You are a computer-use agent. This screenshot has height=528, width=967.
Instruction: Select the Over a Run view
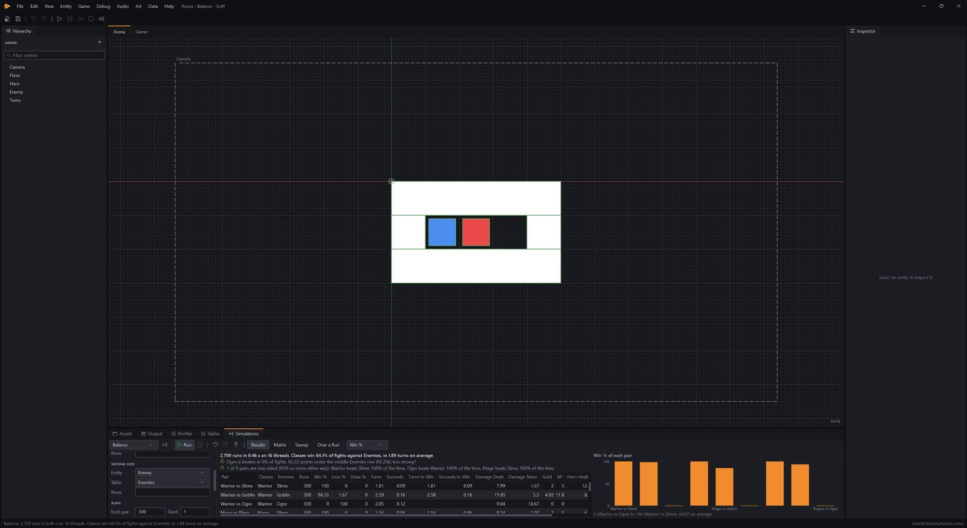click(x=328, y=445)
